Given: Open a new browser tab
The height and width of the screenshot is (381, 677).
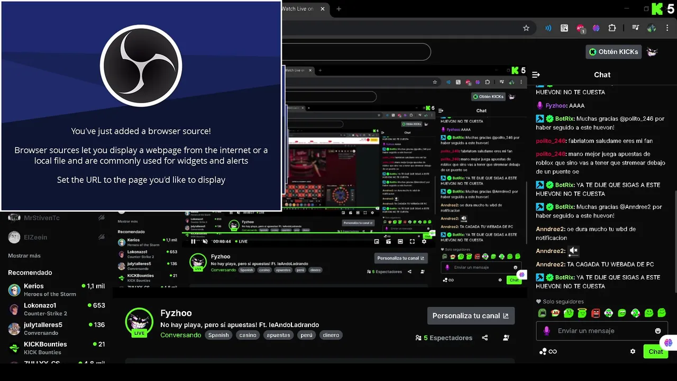Looking at the screenshot, I should pyautogui.click(x=339, y=8).
